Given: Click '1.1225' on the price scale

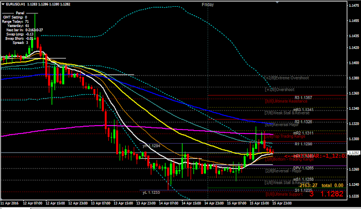Looking at the screenshot, I should (354, 196).
